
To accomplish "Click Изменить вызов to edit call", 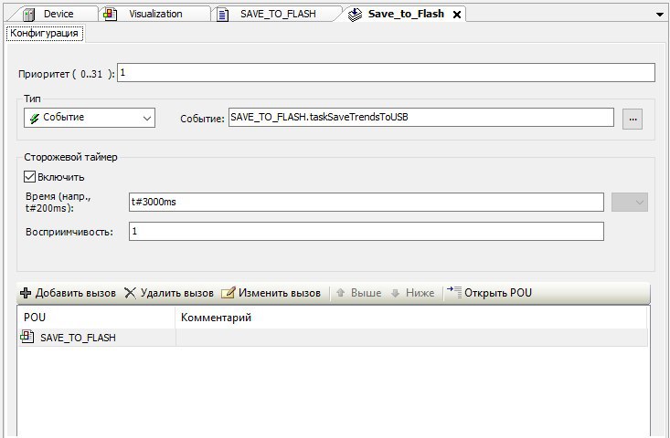I will 271,293.
